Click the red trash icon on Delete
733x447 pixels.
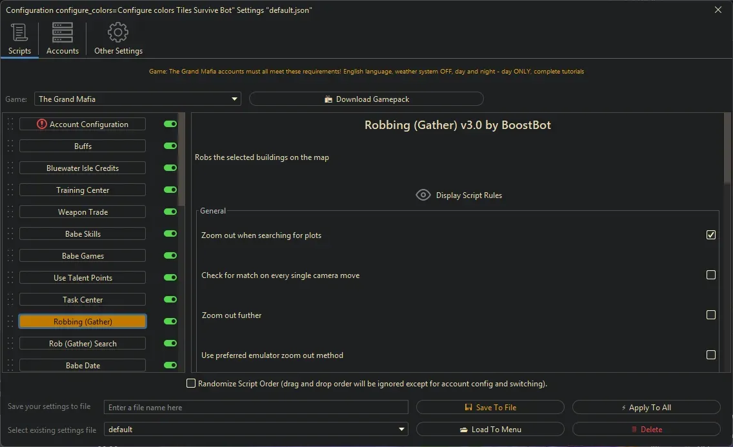pyautogui.click(x=634, y=429)
